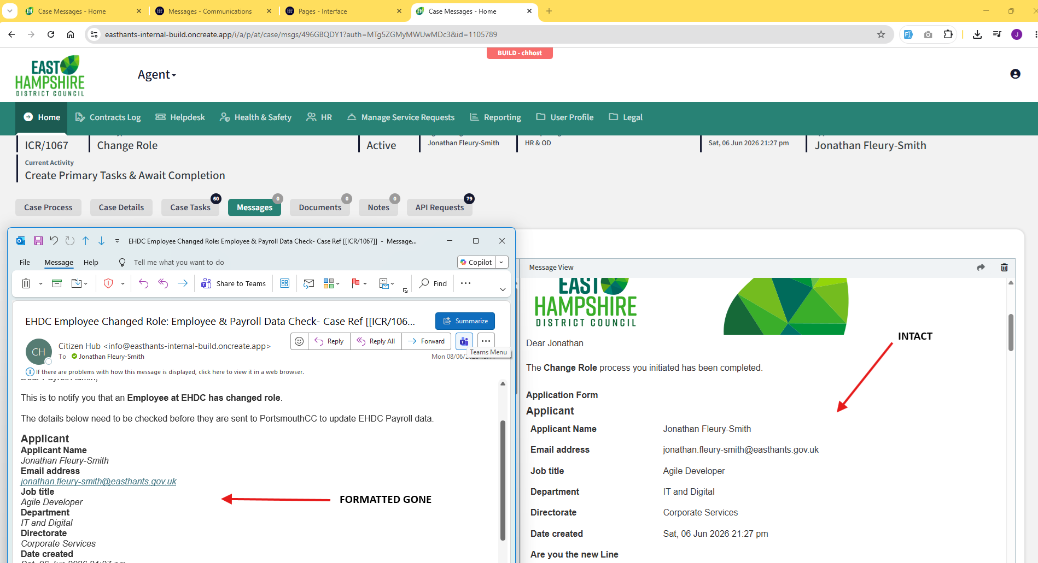The image size is (1038, 563).
Task: Reload the browser page
Action: 51,34
